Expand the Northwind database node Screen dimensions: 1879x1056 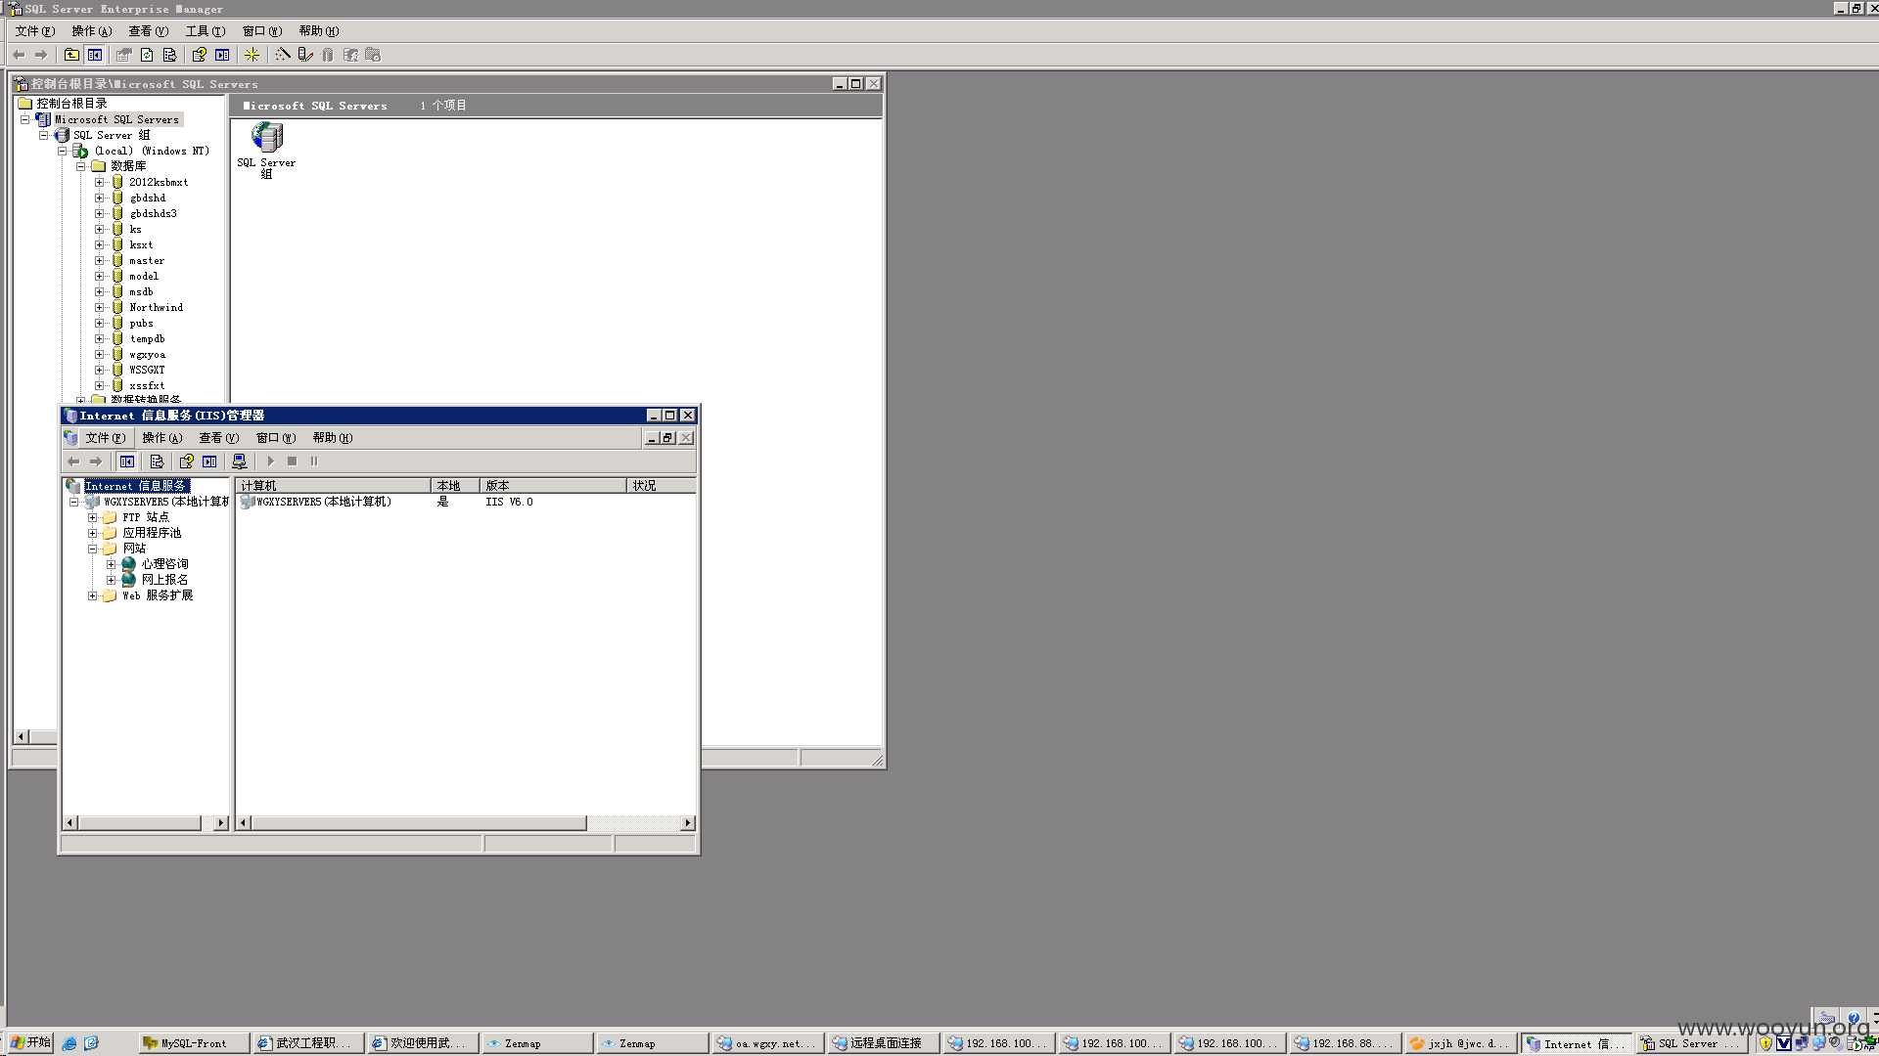[99, 307]
